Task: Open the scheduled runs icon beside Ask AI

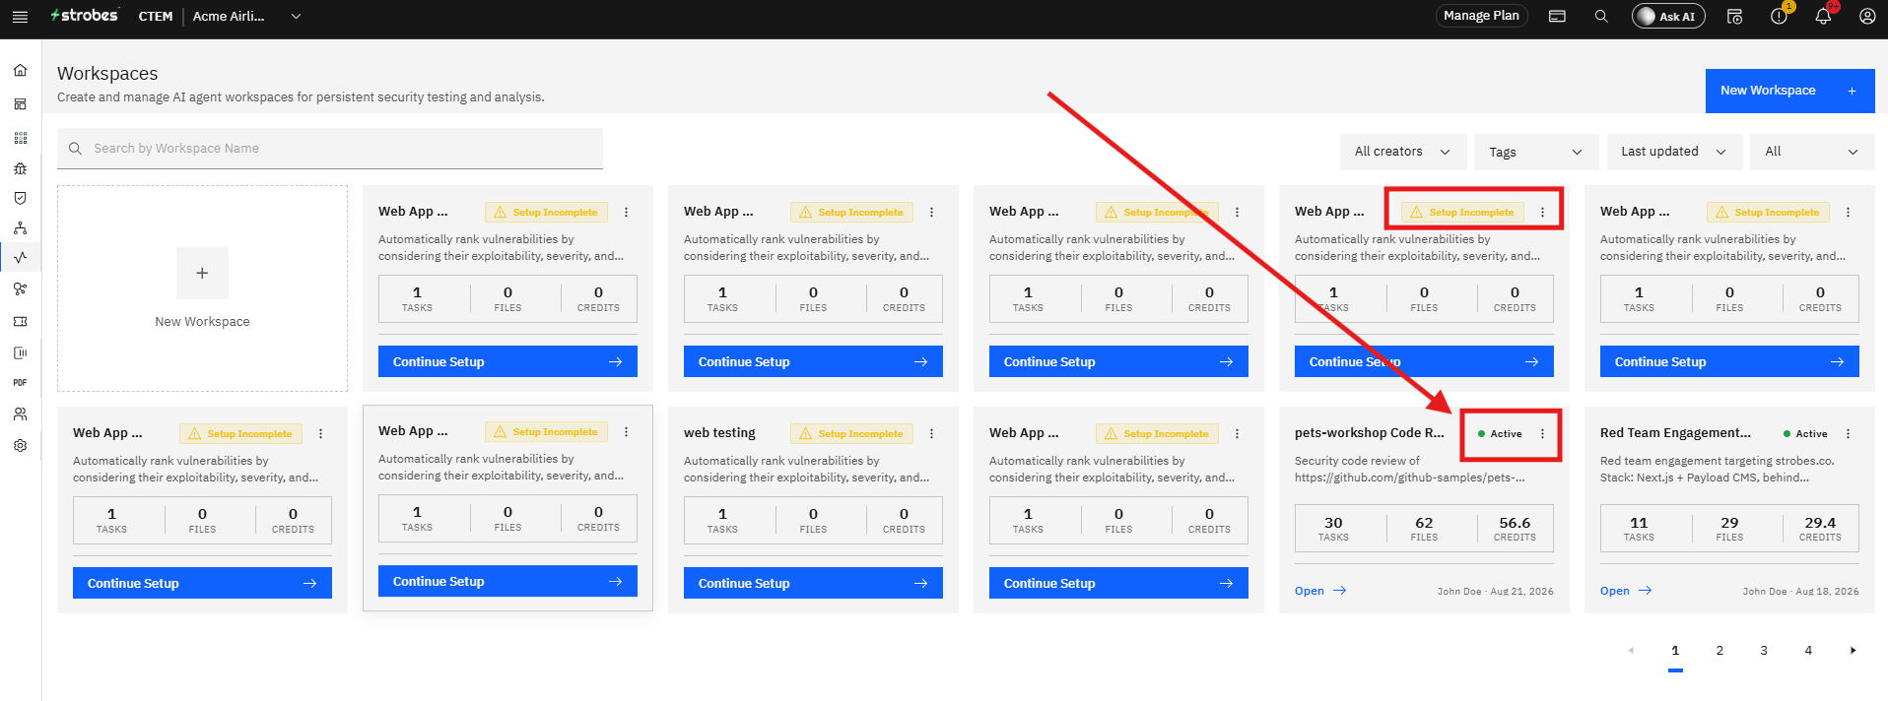Action: click(x=1734, y=16)
